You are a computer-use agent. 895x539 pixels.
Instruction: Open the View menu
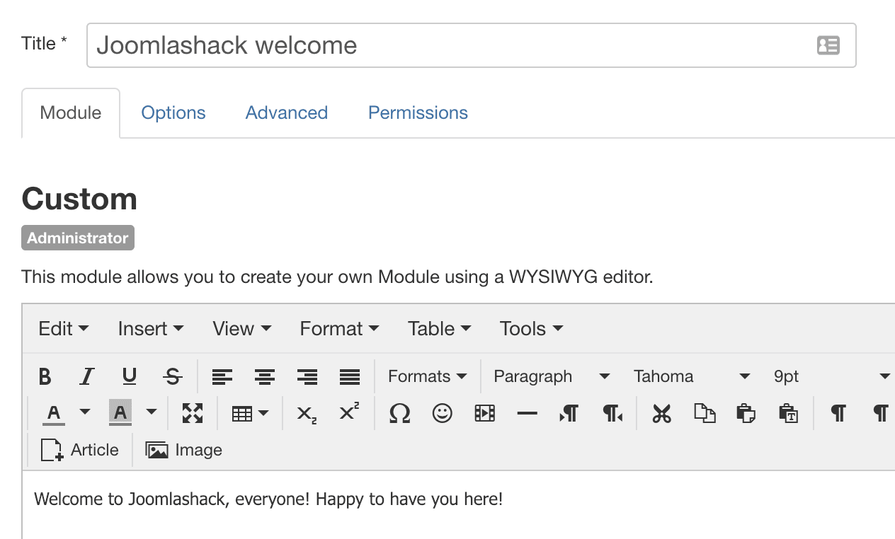[242, 328]
